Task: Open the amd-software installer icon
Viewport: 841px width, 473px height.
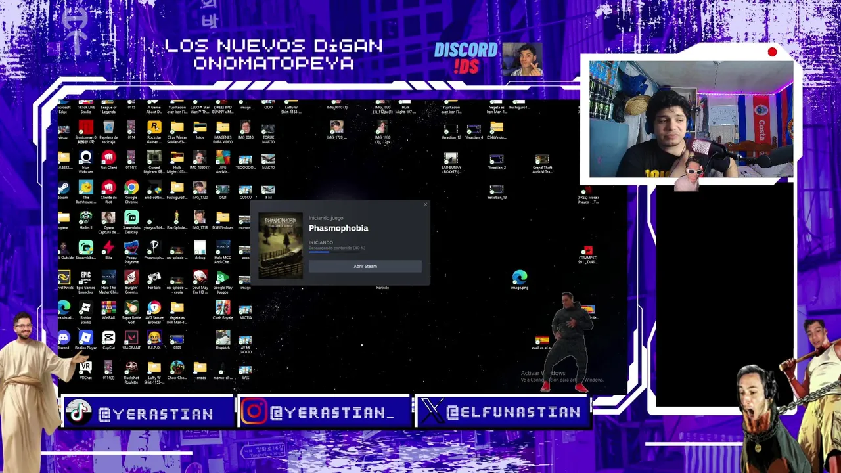Action: (x=154, y=188)
